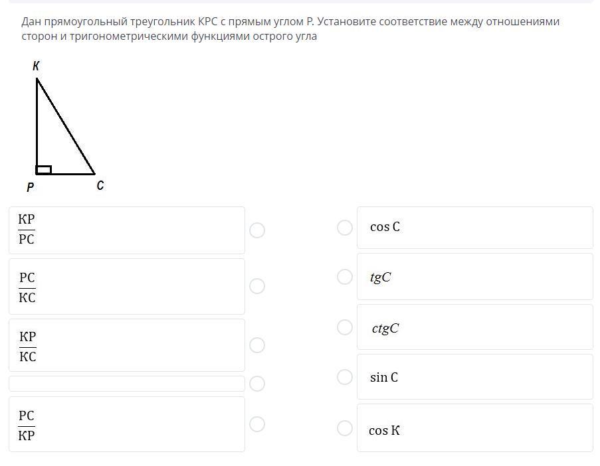
Task: Click the cos C answer box
Action: tap(475, 228)
